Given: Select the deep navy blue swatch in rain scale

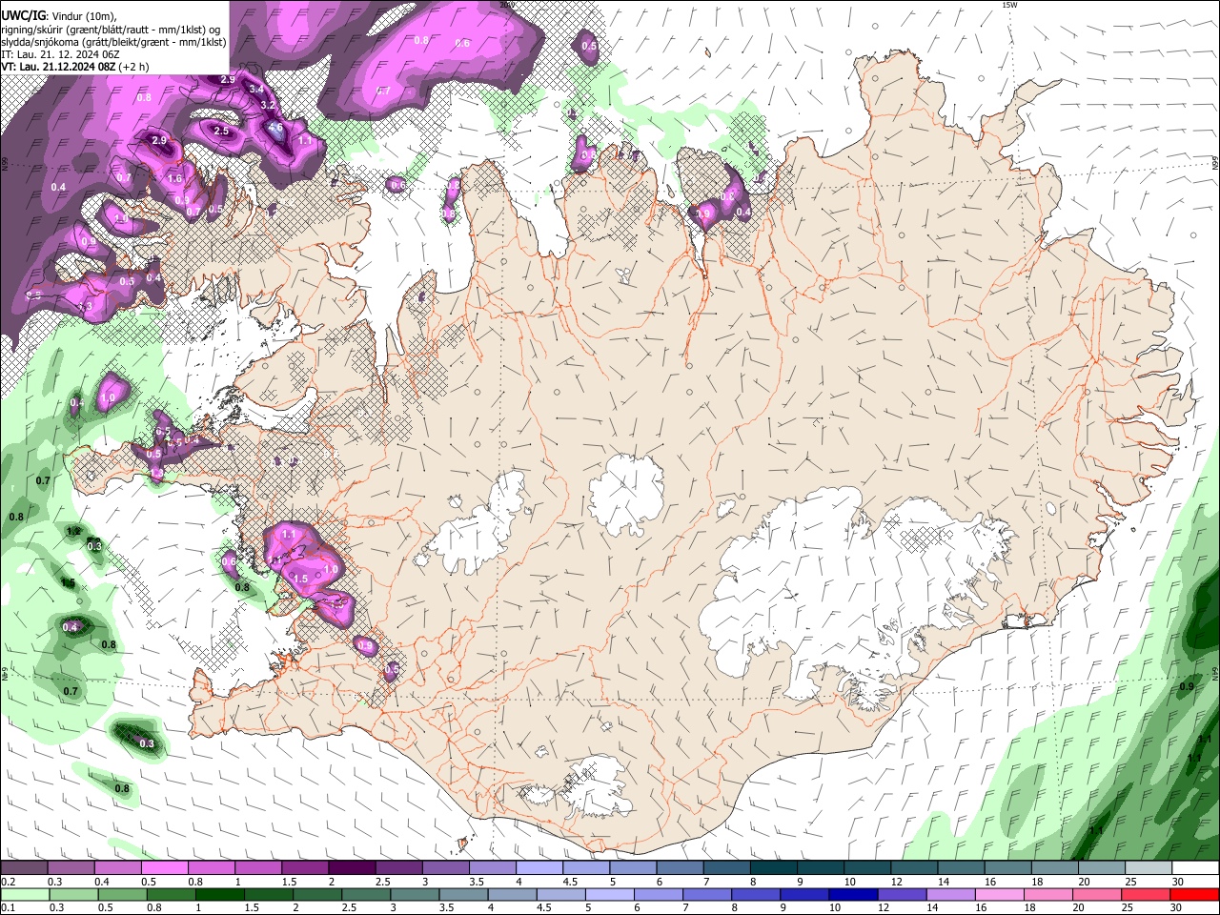Looking at the screenshot, I should tap(851, 894).
